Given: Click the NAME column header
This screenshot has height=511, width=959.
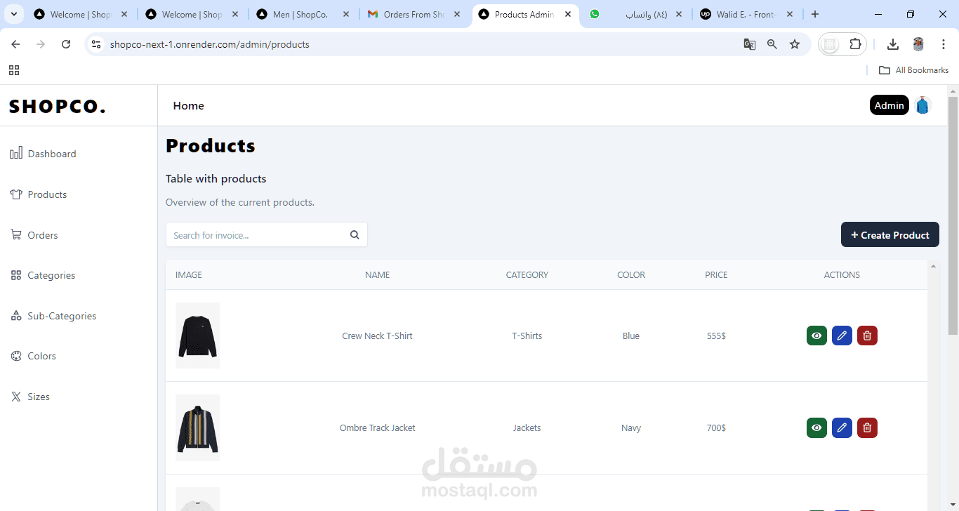Looking at the screenshot, I should click(377, 275).
